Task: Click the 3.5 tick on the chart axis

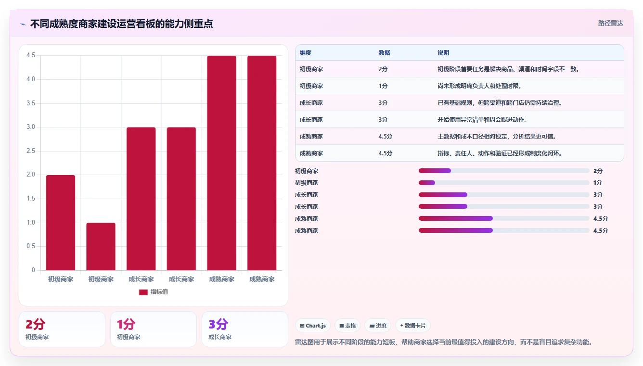Action: (31, 103)
